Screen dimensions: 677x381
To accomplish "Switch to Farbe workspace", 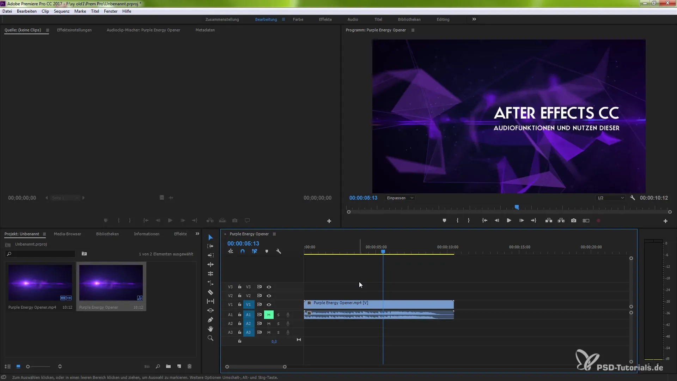I will tap(298, 19).
